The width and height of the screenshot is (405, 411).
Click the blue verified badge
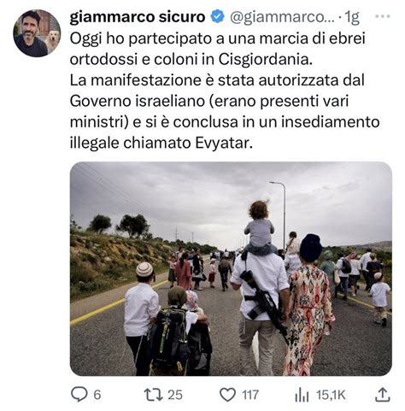tap(217, 17)
